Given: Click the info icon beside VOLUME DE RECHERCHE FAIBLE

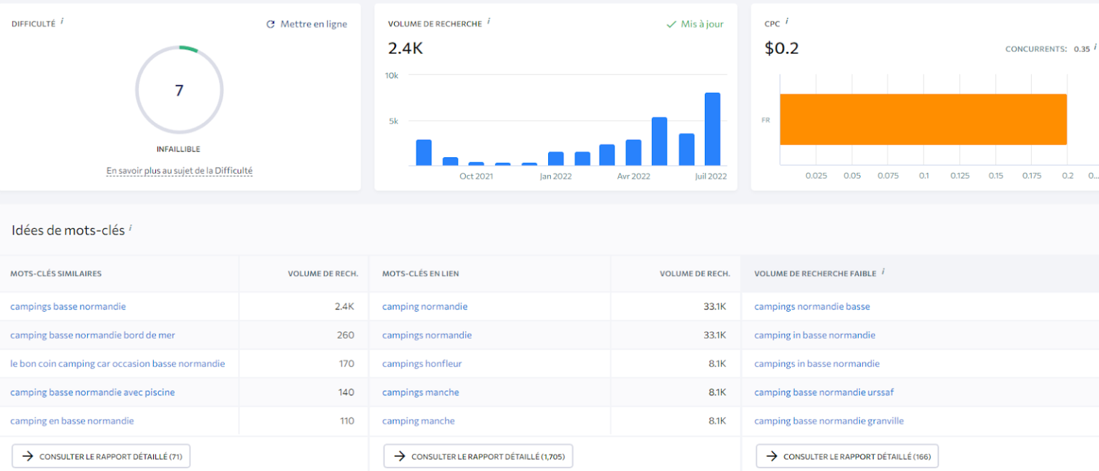Looking at the screenshot, I should tap(883, 272).
